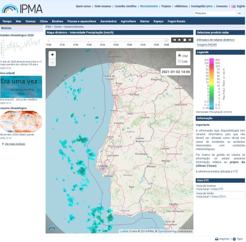Open the Sismos menu

coord(30,21)
